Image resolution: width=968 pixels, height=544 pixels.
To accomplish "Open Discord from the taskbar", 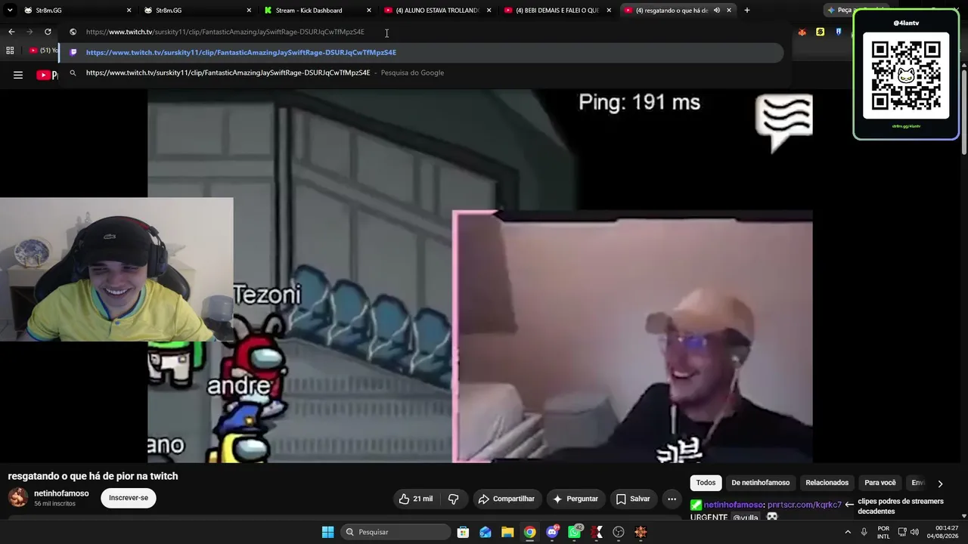I will click(552, 532).
